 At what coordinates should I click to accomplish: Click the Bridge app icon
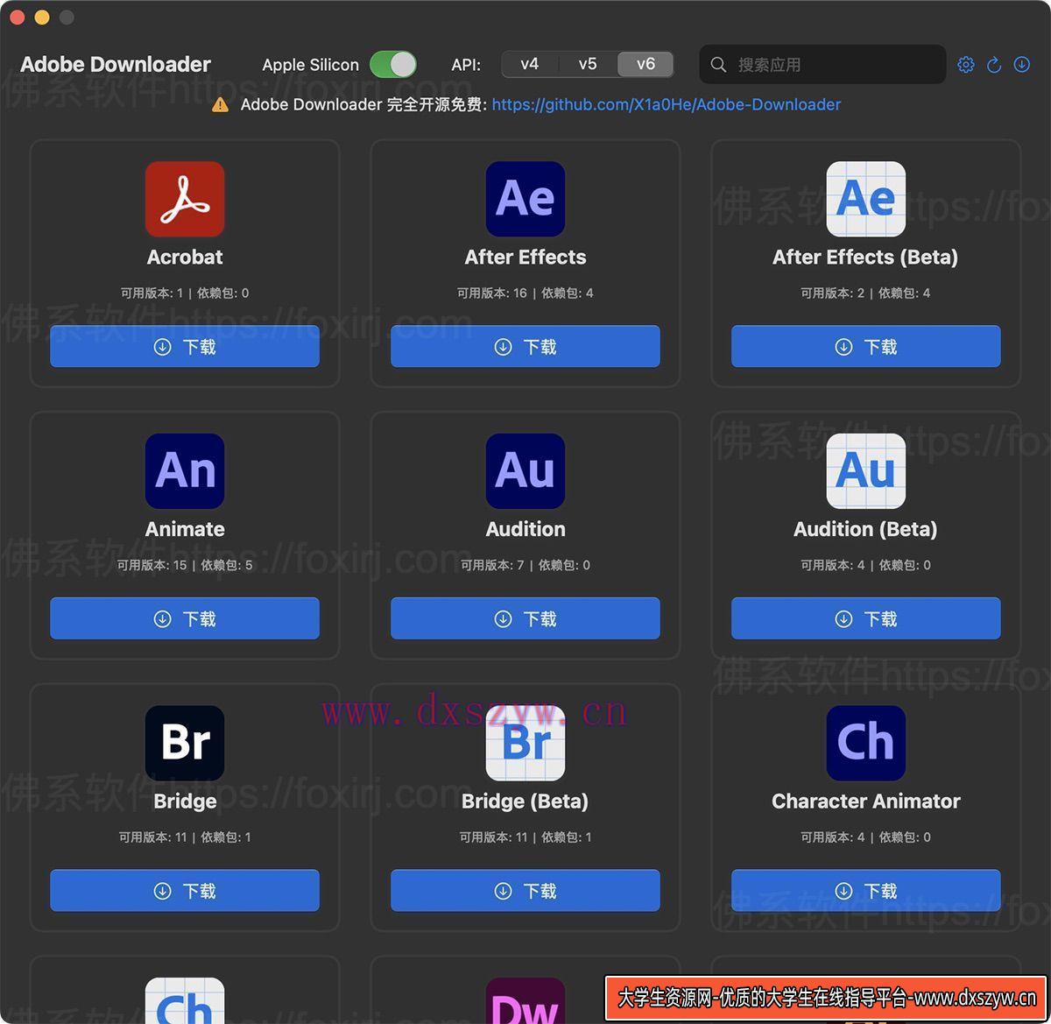185,743
